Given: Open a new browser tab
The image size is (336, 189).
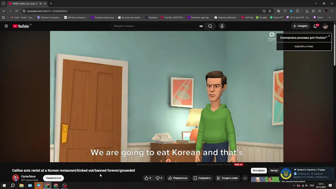Looking at the screenshot, I should tap(51, 4).
